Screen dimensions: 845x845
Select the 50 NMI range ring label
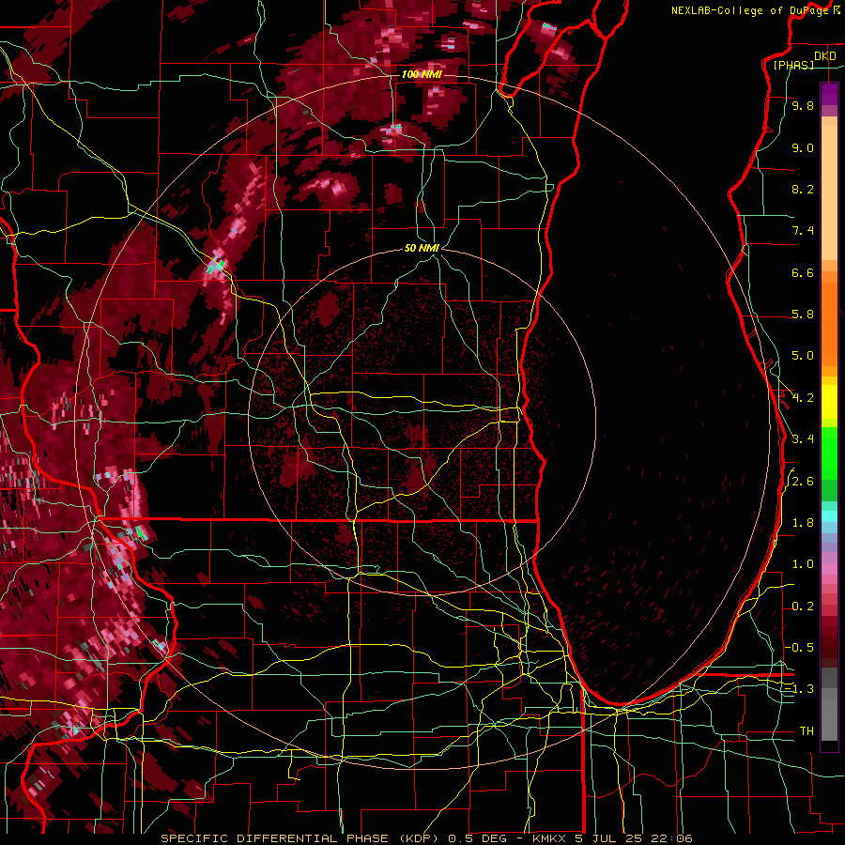click(x=422, y=248)
